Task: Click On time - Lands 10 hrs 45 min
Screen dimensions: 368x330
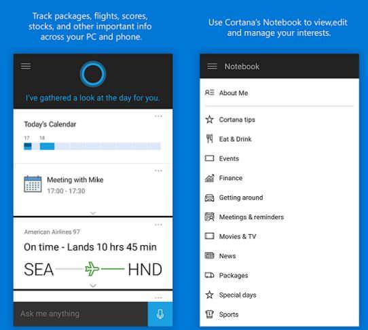Action: tap(90, 247)
